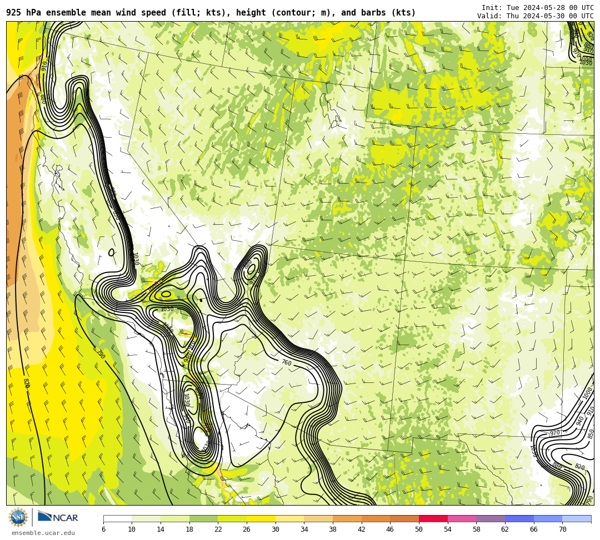Click the 'Valid: Thu 2024-05-30 00 UTC' text
The height and width of the screenshot is (540, 600).
(x=536, y=16)
